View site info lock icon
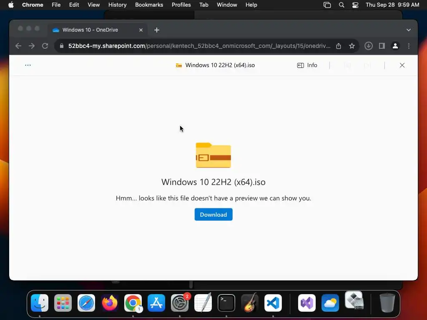The width and height of the screenshot is (427, 320). [x=62, y=46]
